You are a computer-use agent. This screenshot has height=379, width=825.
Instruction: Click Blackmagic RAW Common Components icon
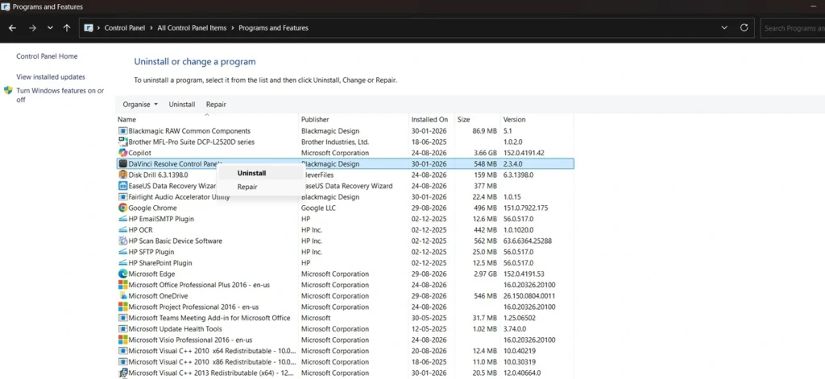tap(122, 131)
